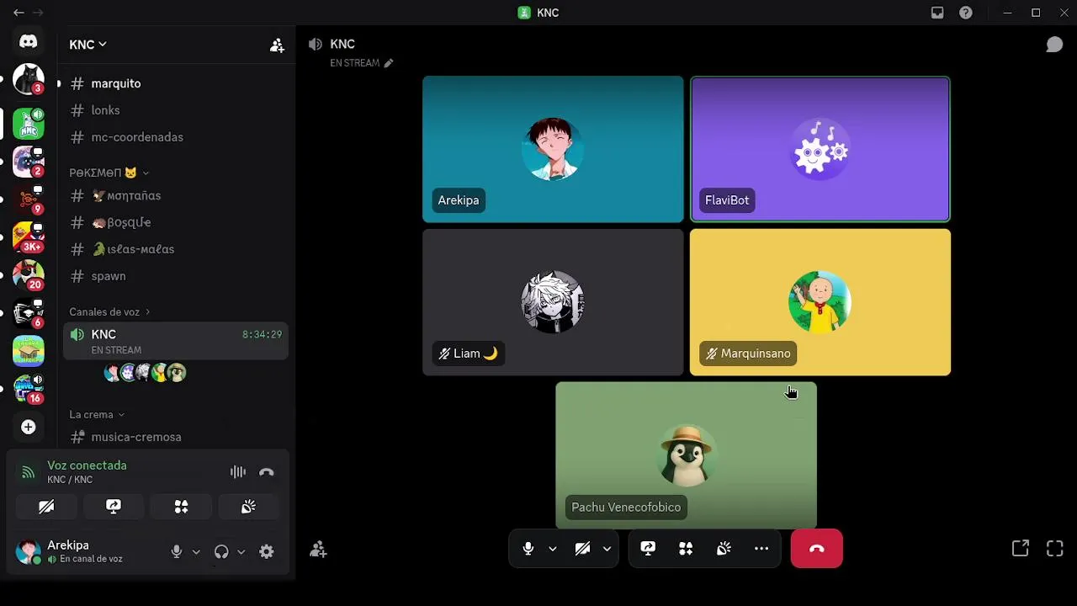Open the server with 9 notification badge
The width and height of the screenshot is (1077, 606).
(28, 199)
